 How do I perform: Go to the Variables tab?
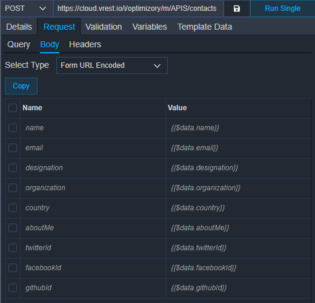(150, 27)
